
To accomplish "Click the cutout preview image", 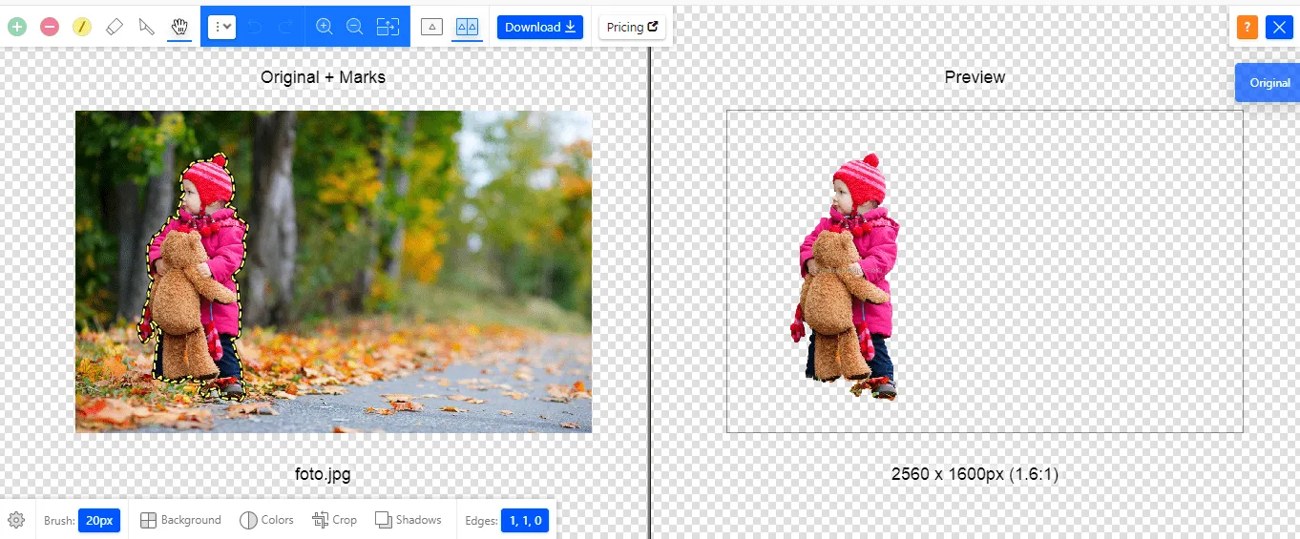I will (x=984, y=272).
